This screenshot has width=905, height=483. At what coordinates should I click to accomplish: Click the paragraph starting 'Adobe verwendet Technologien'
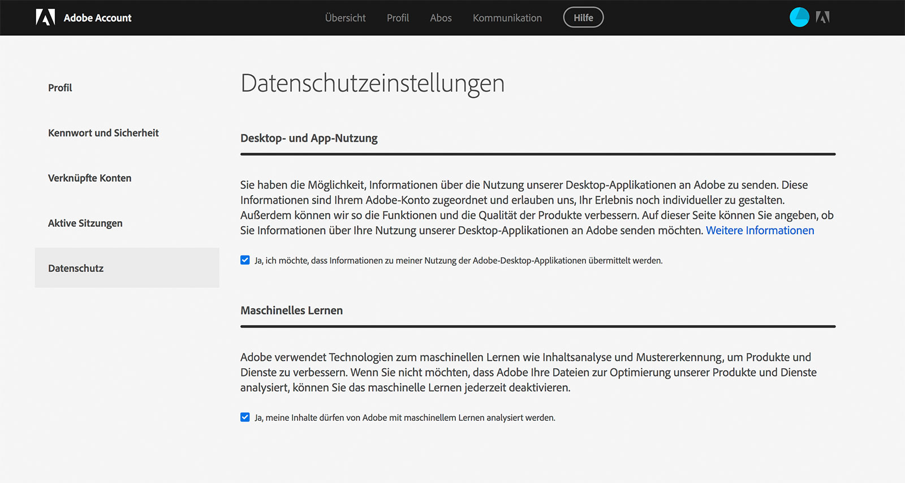528,372
